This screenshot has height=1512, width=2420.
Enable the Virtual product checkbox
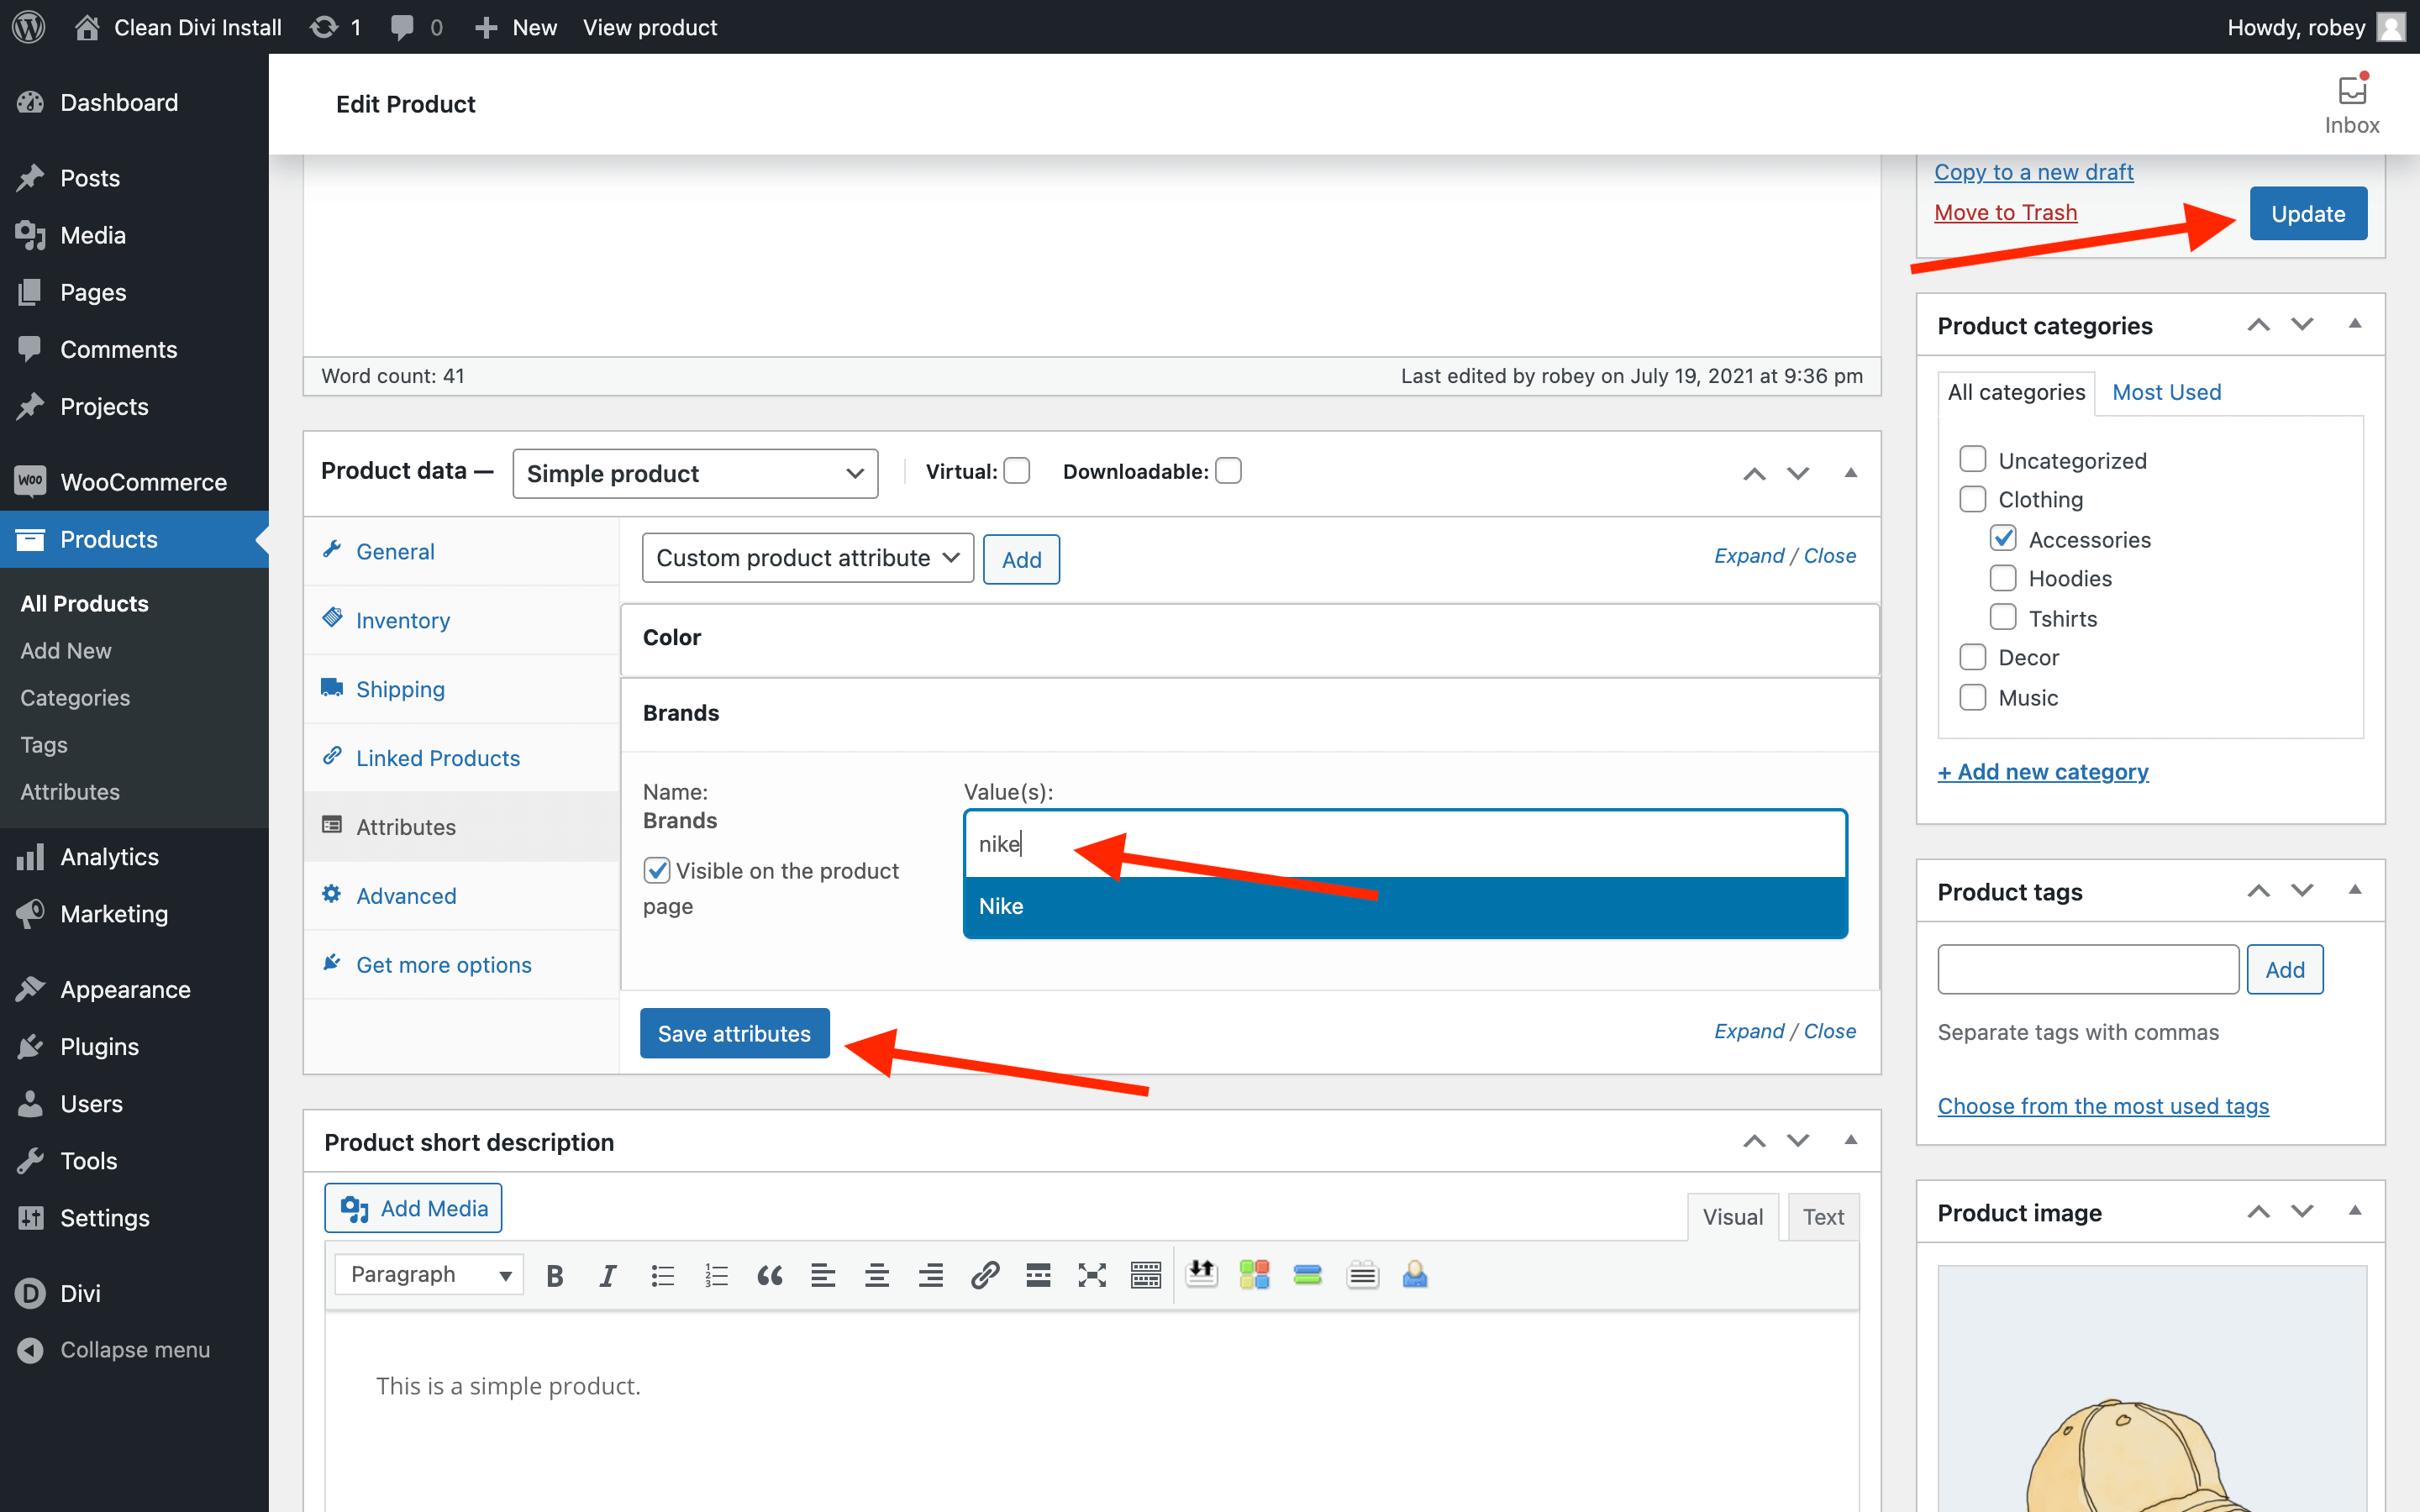click(x=1017, y=471)
